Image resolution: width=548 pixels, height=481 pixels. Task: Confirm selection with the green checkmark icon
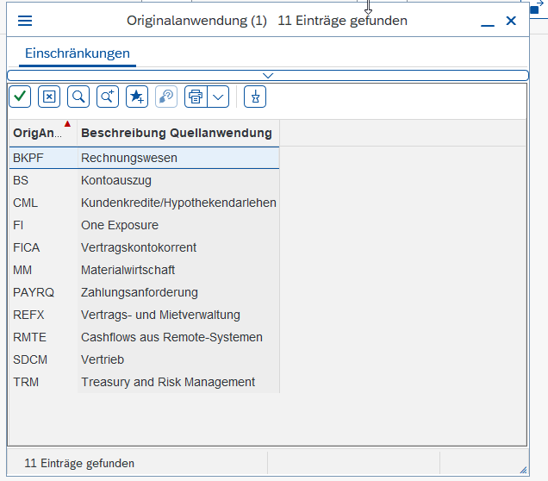20,97
